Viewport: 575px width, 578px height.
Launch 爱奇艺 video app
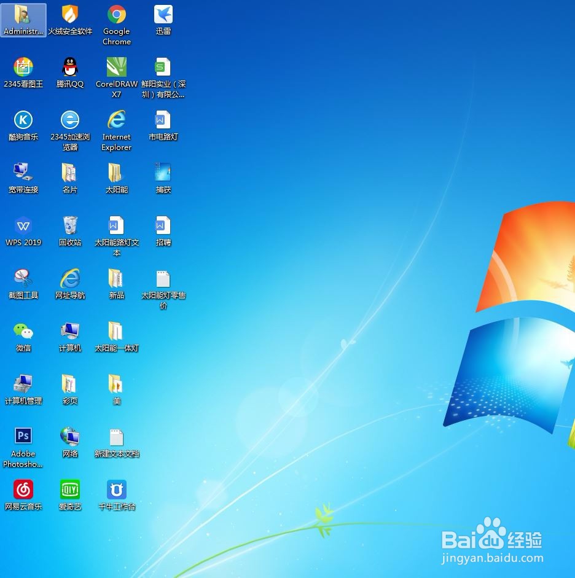(70, 494)
